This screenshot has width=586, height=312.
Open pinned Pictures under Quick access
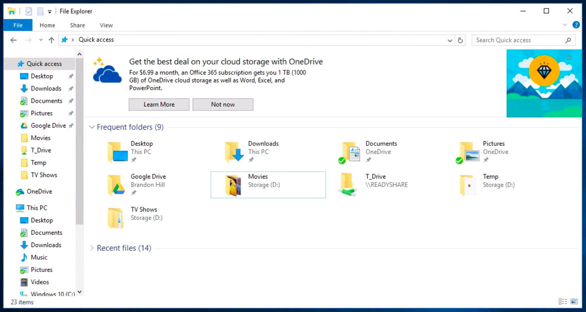pyautogui.click(x=42, y=113)
